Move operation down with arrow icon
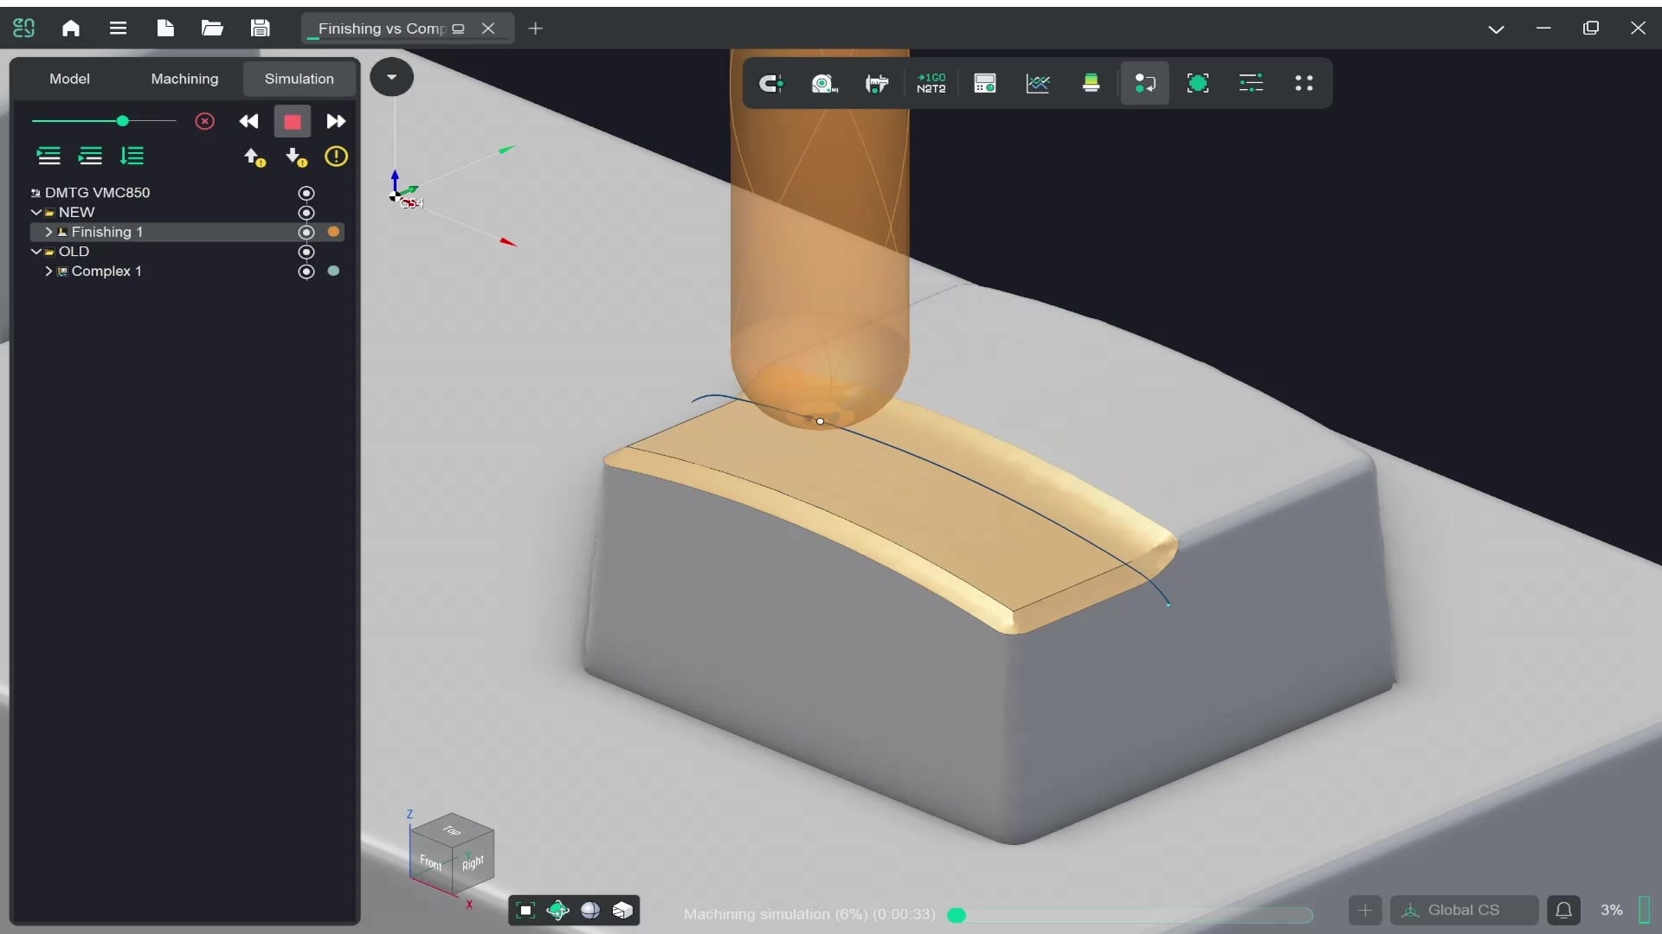This screenshot has height=934, width=1662. click(x=296, y=157)
